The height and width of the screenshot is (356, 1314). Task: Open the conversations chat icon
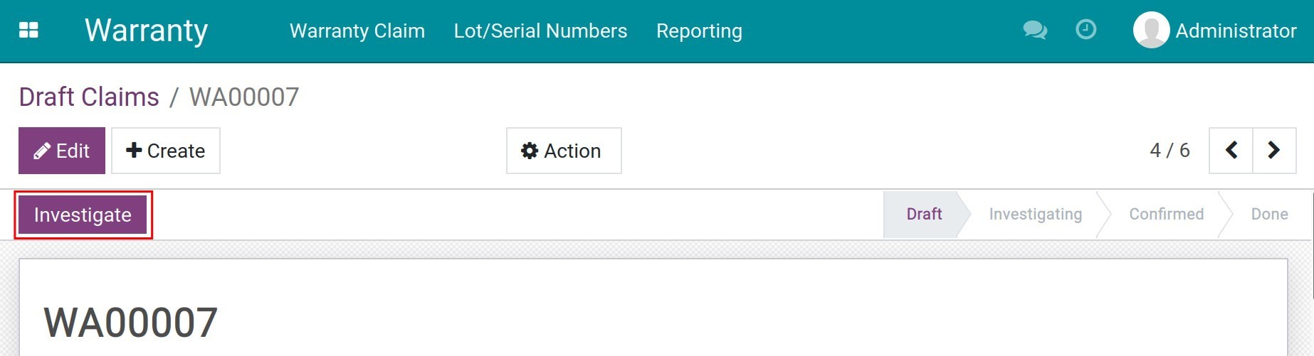click(x=1034, y=30)
